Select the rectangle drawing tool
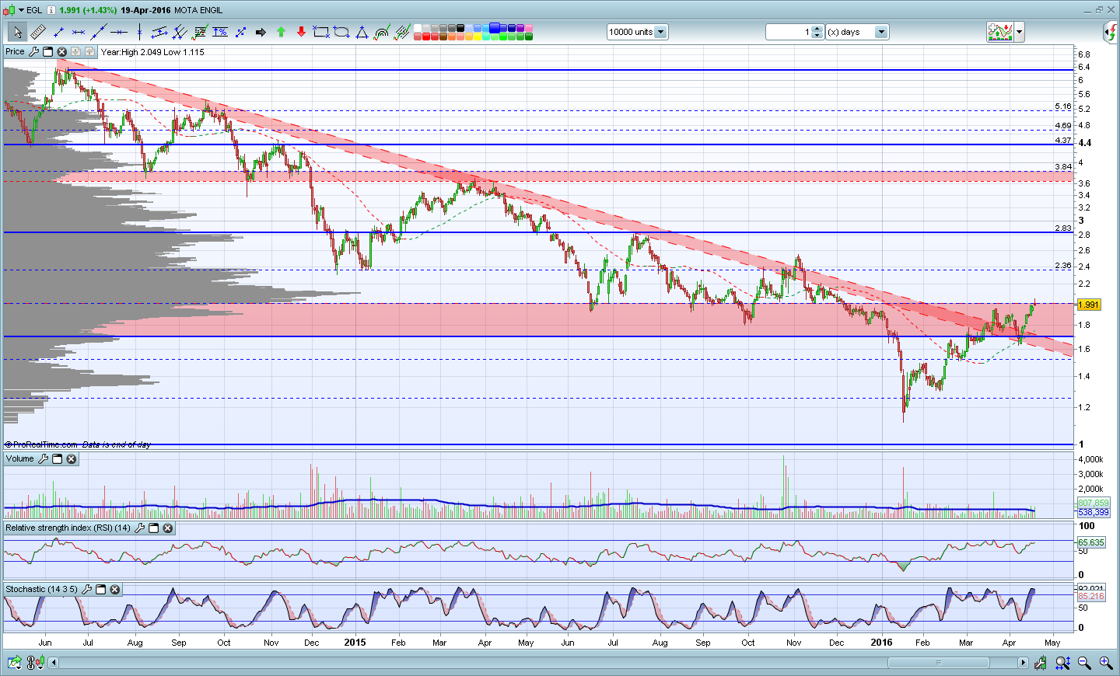 [x=321, y=32]
